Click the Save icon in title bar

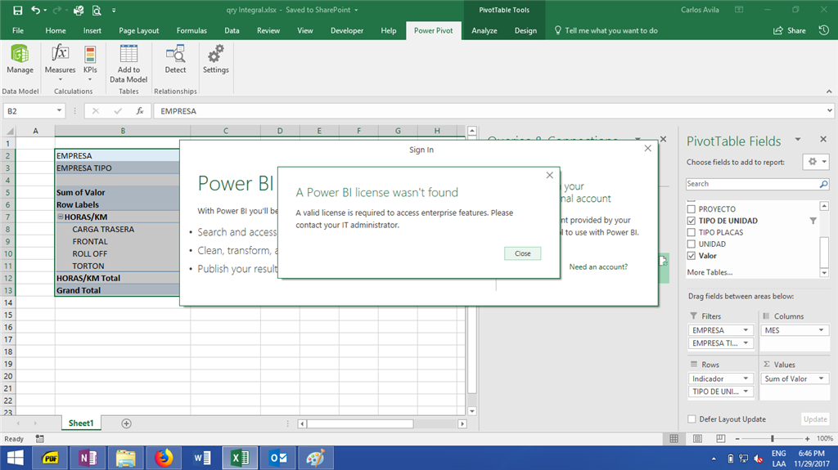17,11
